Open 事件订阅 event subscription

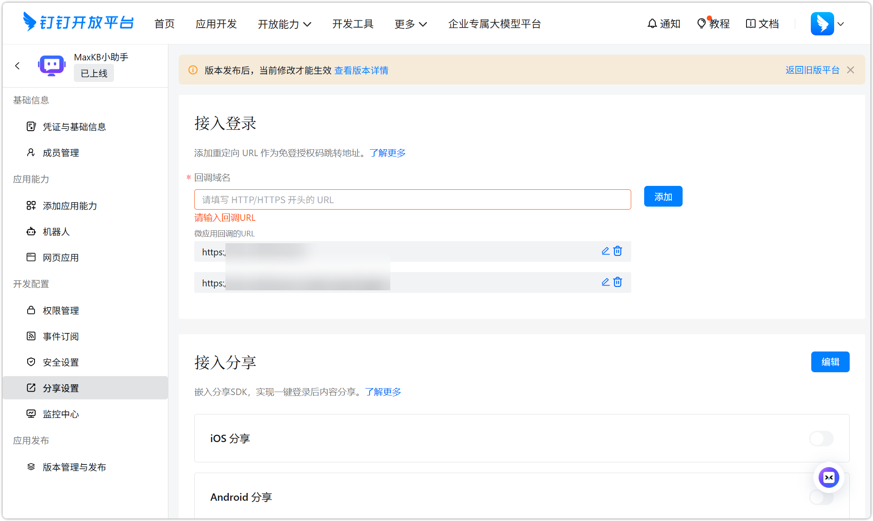pyautogui.click(x=60, y=336)
